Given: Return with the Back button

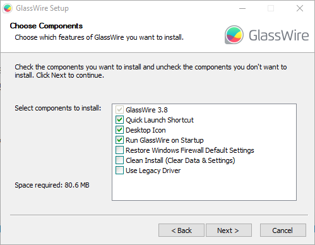Looking at the screenshot, I should (x=181, y=230).
